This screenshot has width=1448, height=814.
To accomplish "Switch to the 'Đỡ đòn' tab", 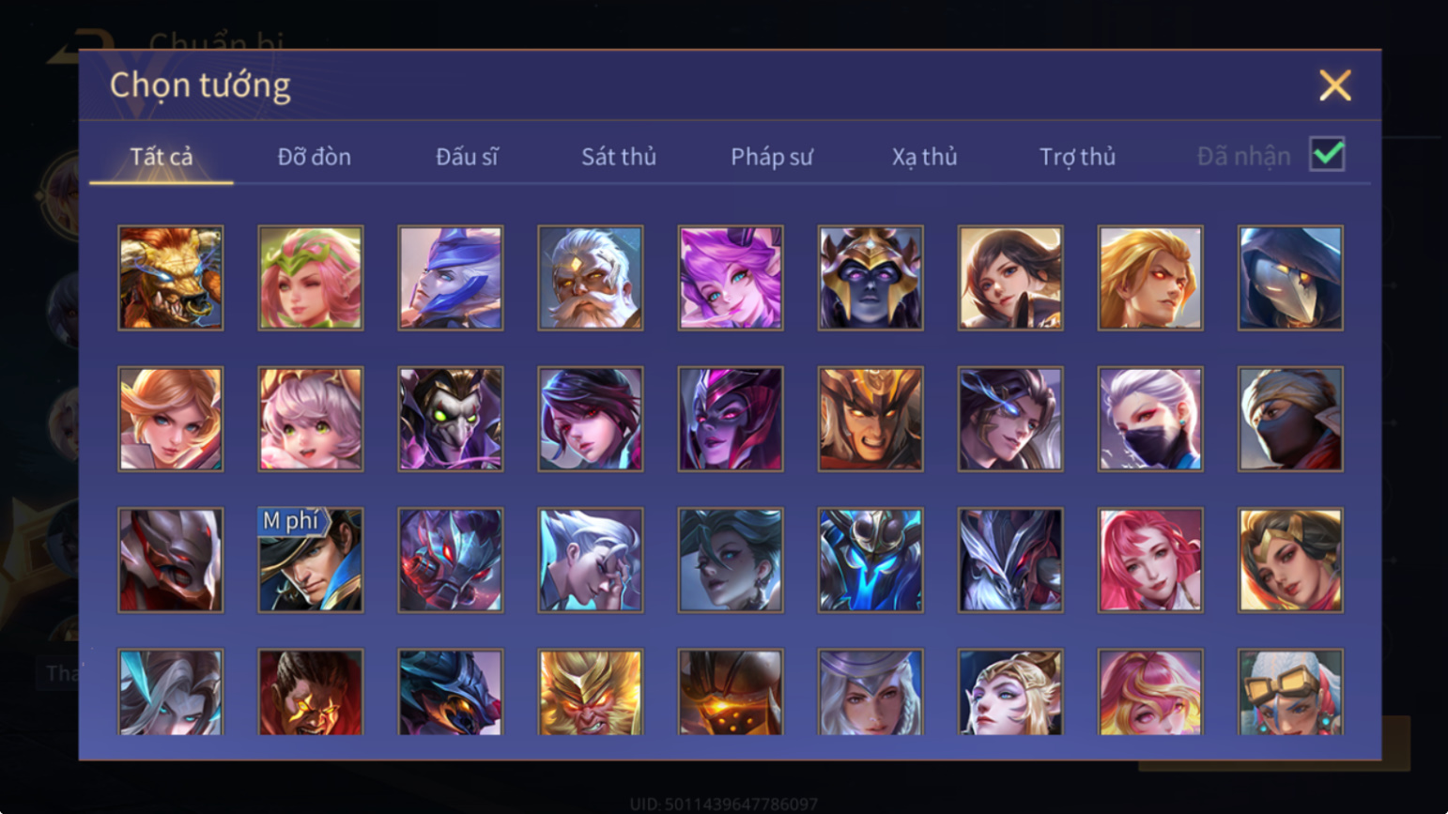I will [315, 157].
